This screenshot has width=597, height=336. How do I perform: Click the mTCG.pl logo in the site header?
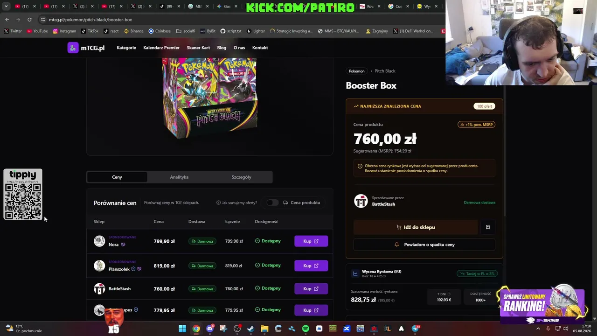pos(86,48)
